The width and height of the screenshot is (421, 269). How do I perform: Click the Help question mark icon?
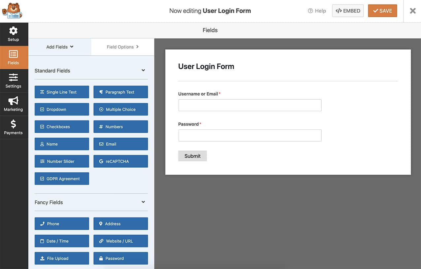tap(309, 11)
